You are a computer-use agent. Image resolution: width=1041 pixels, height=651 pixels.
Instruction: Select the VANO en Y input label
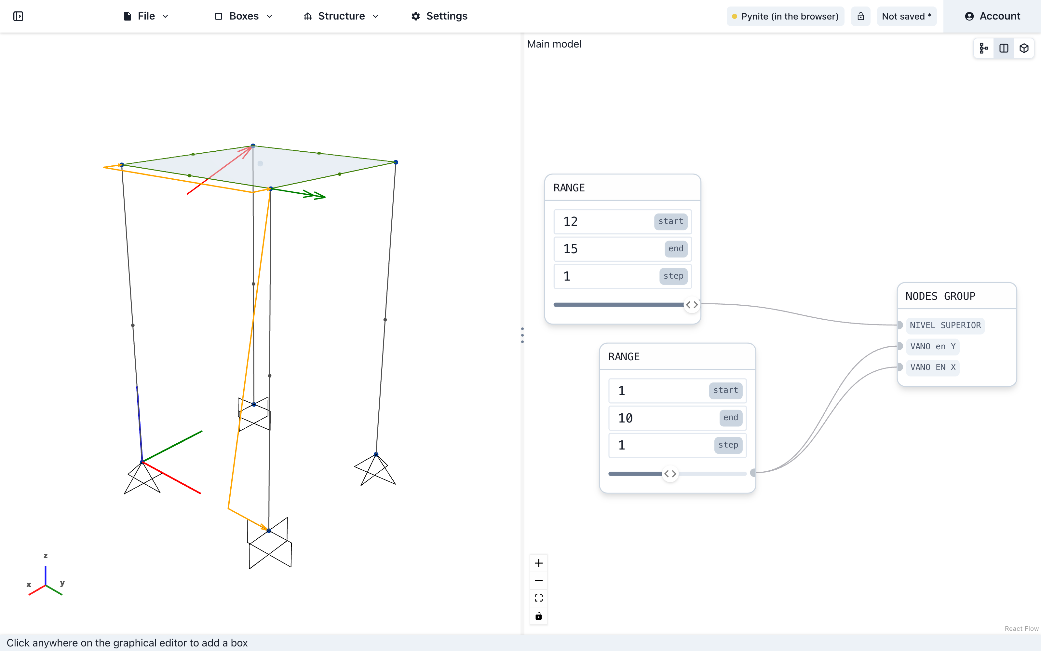933,347
